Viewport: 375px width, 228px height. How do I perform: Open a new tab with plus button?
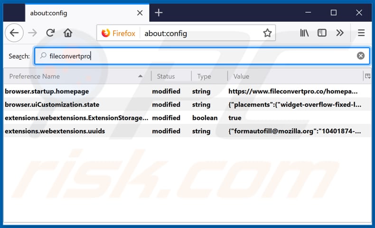pyautogui.click(x=159, y=13)
